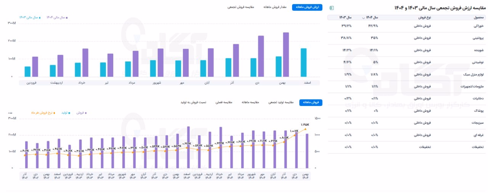The height and width of the screenshot is (193, 488).
Task: Click the بهمن ۱۴۰۴ axis label in bottom chart
Action: (x=305, y=176)
